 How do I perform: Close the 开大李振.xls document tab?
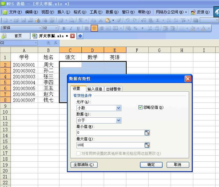[72, 36]
